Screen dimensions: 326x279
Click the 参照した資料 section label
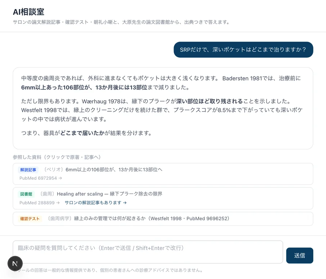point(57,157)
